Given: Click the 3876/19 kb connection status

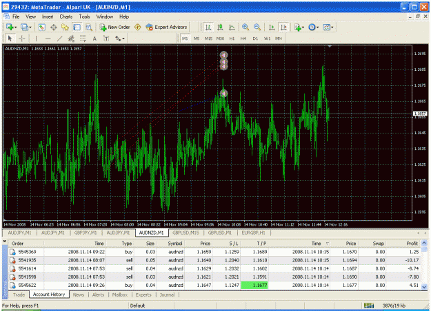Looking at the screenshot, I should pos(394,305).
